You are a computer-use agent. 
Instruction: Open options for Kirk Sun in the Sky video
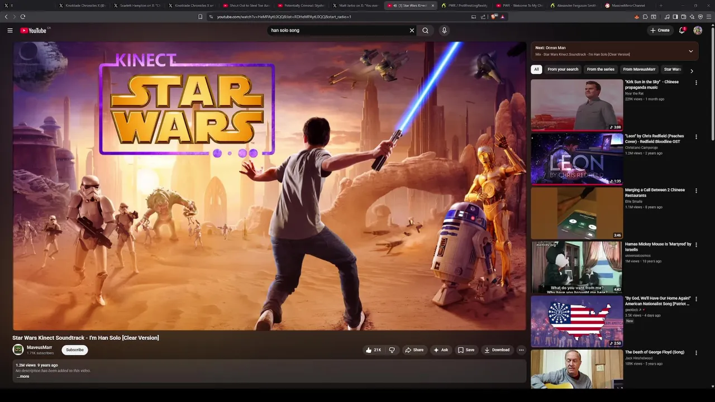[696, 83]
